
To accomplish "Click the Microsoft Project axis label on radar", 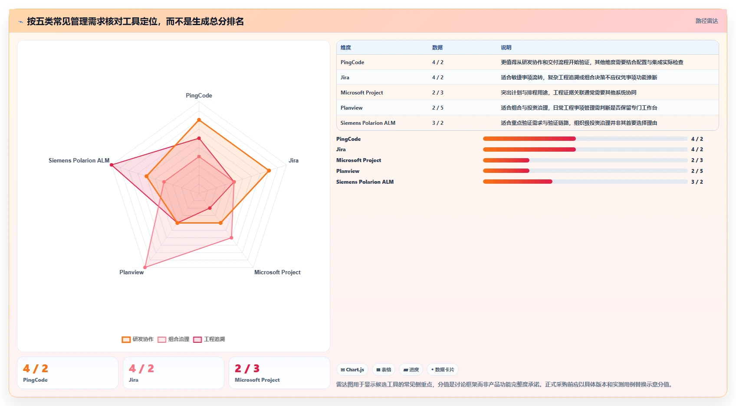I will tap(277, 272).
